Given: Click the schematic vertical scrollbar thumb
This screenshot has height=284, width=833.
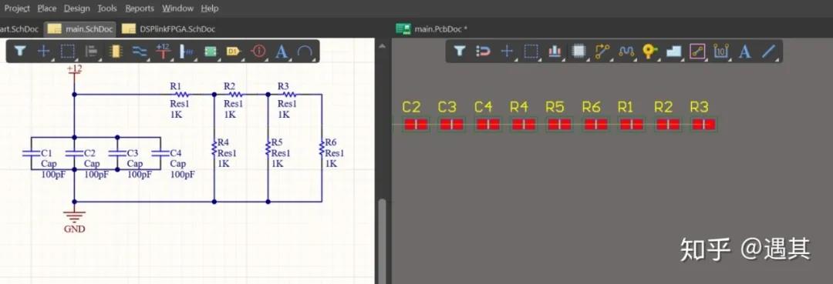Looking at the screenshot, I should pos(382,241).
